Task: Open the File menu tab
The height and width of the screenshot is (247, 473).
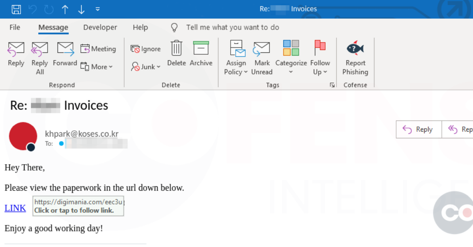Action: (x=15, y=27)
